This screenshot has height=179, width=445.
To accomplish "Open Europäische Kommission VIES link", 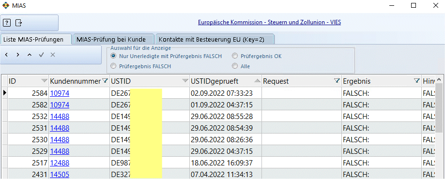I will (x=269, y=22).
